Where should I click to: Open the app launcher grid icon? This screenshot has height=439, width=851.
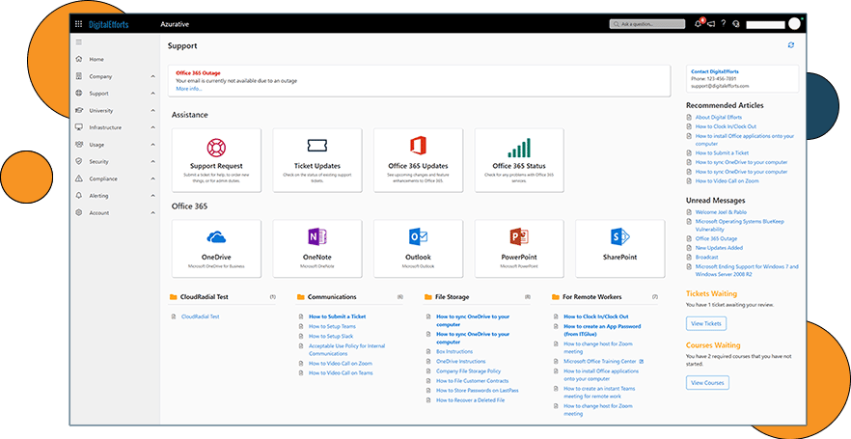pyautogui.click(x=79, y=24)
